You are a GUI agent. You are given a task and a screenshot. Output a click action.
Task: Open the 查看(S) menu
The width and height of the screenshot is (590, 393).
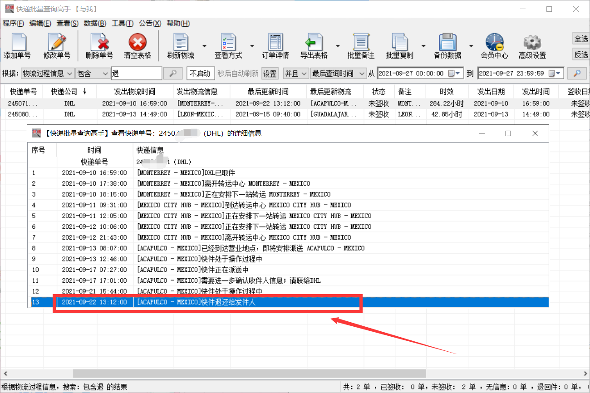click(x=68, y=24)
